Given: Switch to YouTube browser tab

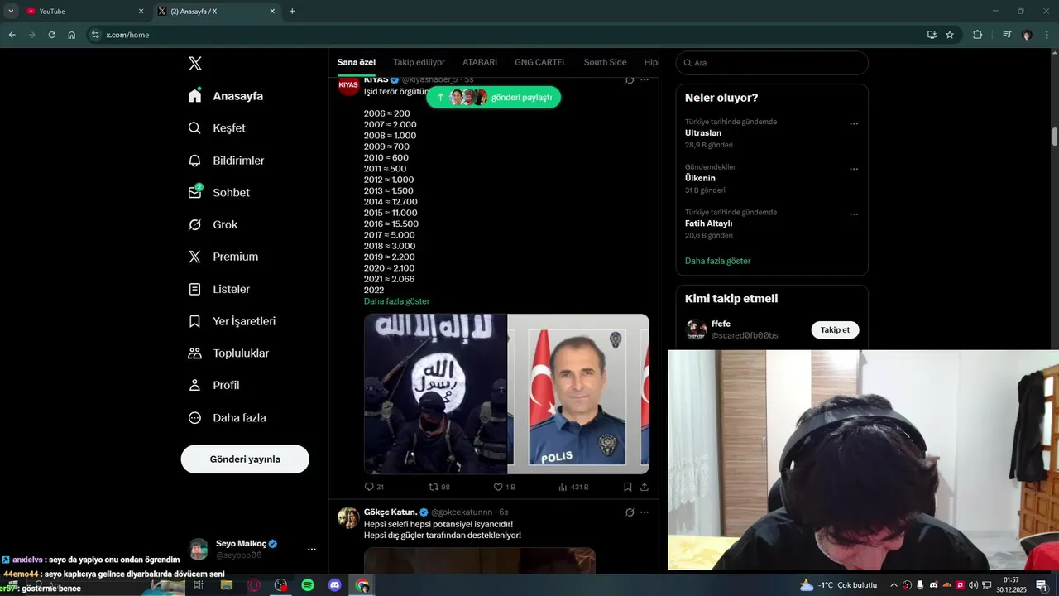Looking at the screenshot, I should pyautogui.click(x=83, y=12).
